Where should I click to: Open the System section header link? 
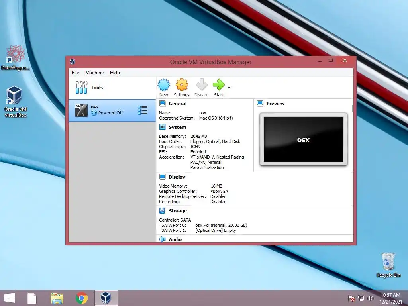(x=177, y=127)
